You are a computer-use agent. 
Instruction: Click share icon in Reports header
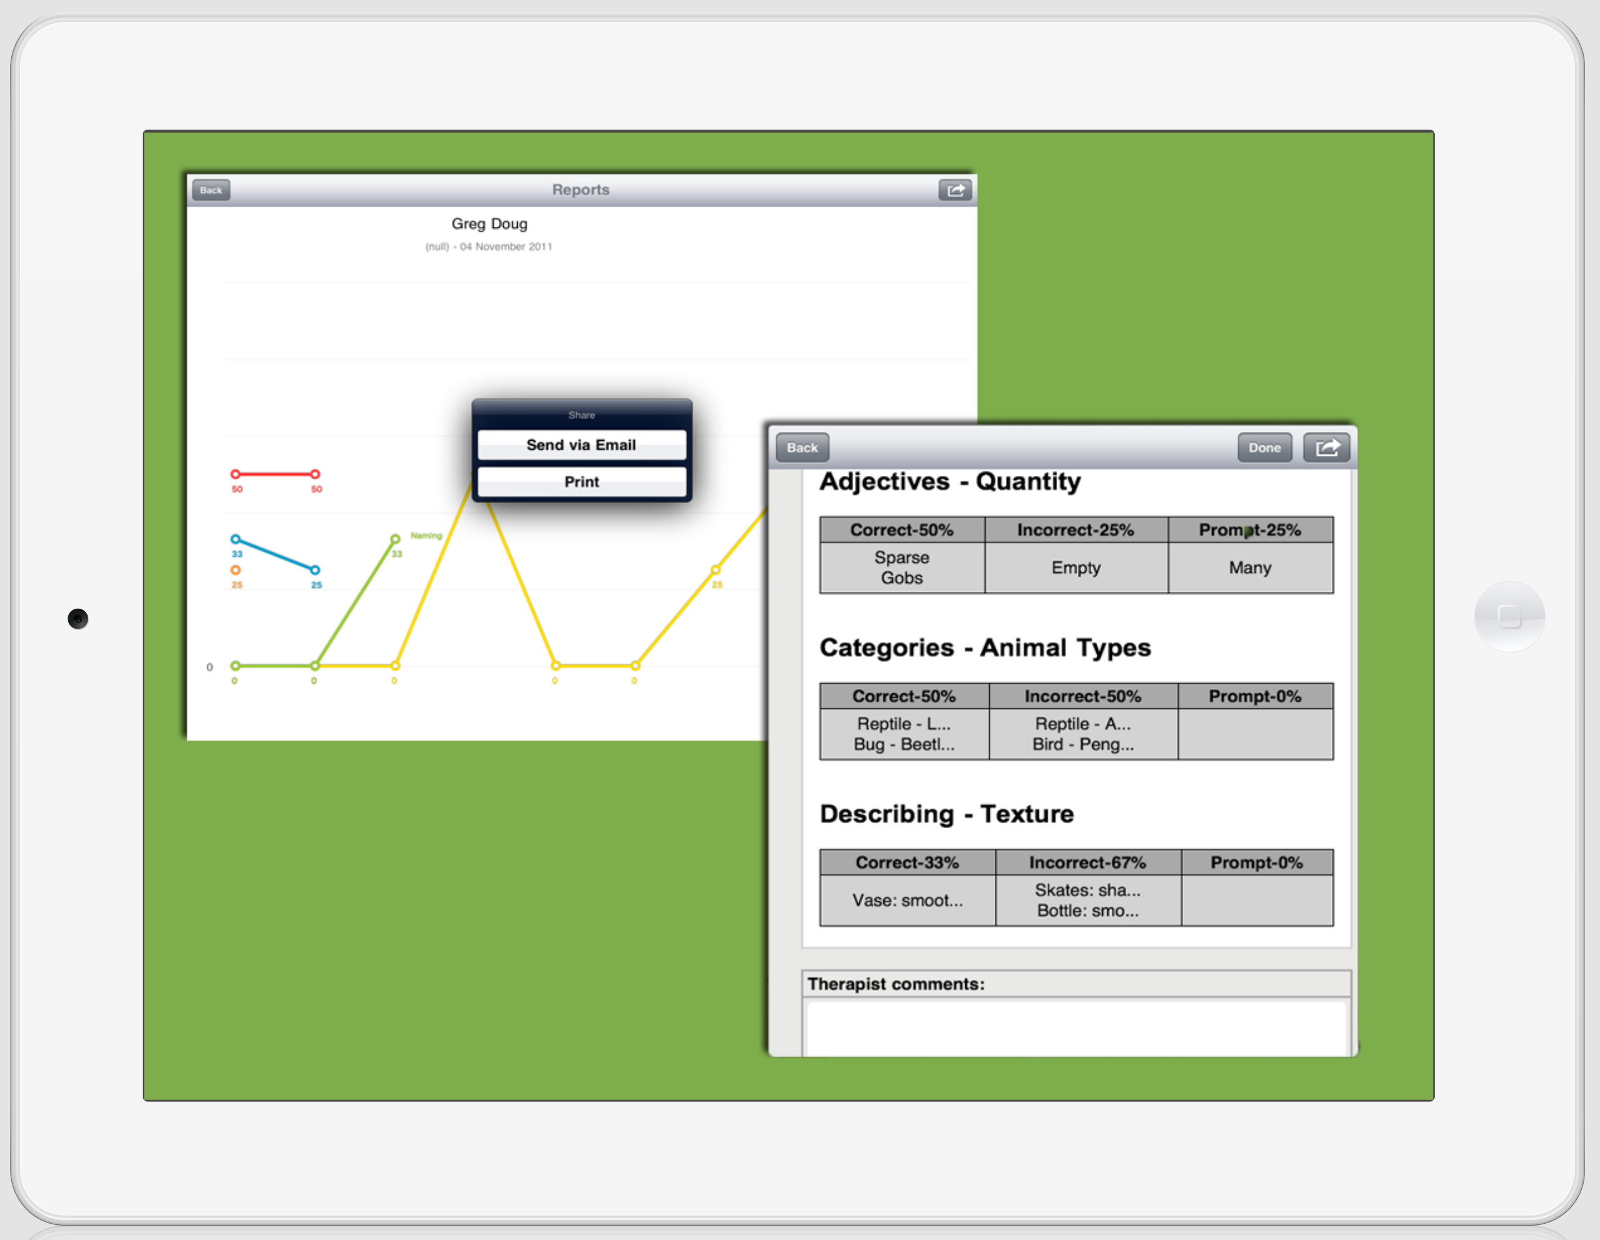tap(955, 190)
